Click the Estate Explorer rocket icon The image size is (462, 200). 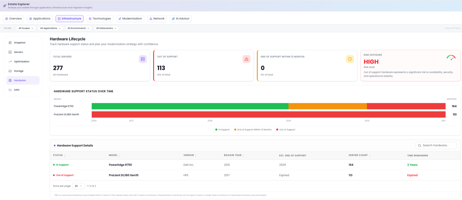click(5, 6)
